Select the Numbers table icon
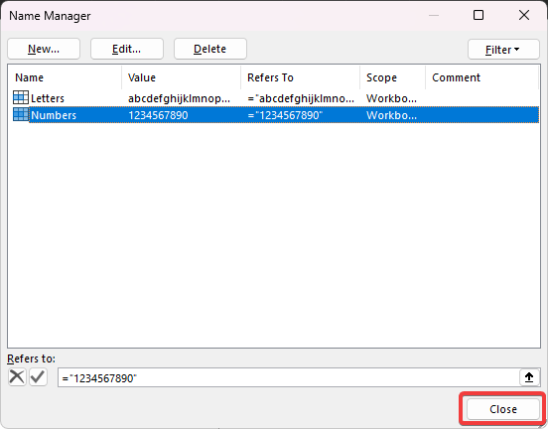The width and height of the screenshot is (548, 429). pos(21,114)
